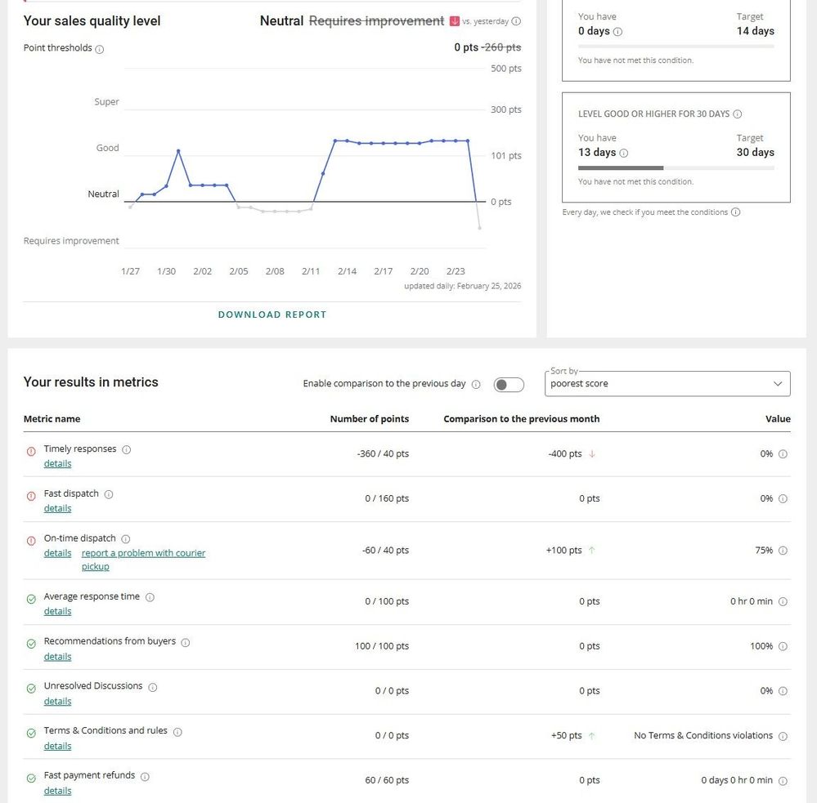Click the Download Report button
The image size is (817, 803).
click(x=272, y=315)
